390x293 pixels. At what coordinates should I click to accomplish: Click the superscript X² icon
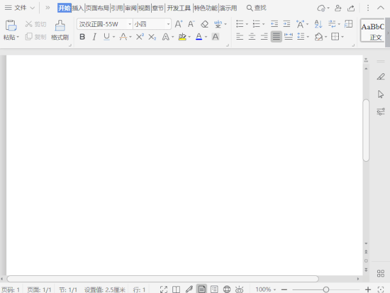click(x=140, y=37)
